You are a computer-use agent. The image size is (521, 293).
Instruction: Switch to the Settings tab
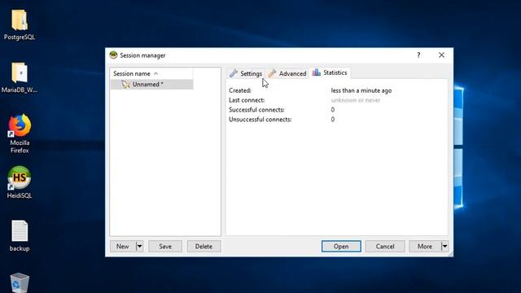(x=246, y=73)
